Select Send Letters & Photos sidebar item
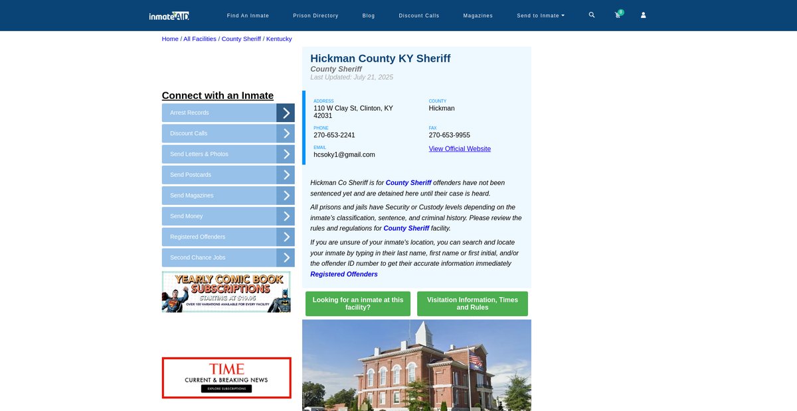This screenshot has height=411, width=797. coord(219,154)
